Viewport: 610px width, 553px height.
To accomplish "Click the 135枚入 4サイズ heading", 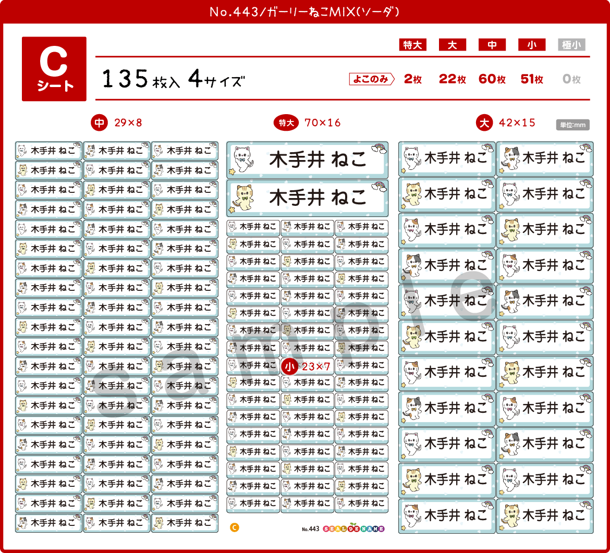I will point(173,79).
